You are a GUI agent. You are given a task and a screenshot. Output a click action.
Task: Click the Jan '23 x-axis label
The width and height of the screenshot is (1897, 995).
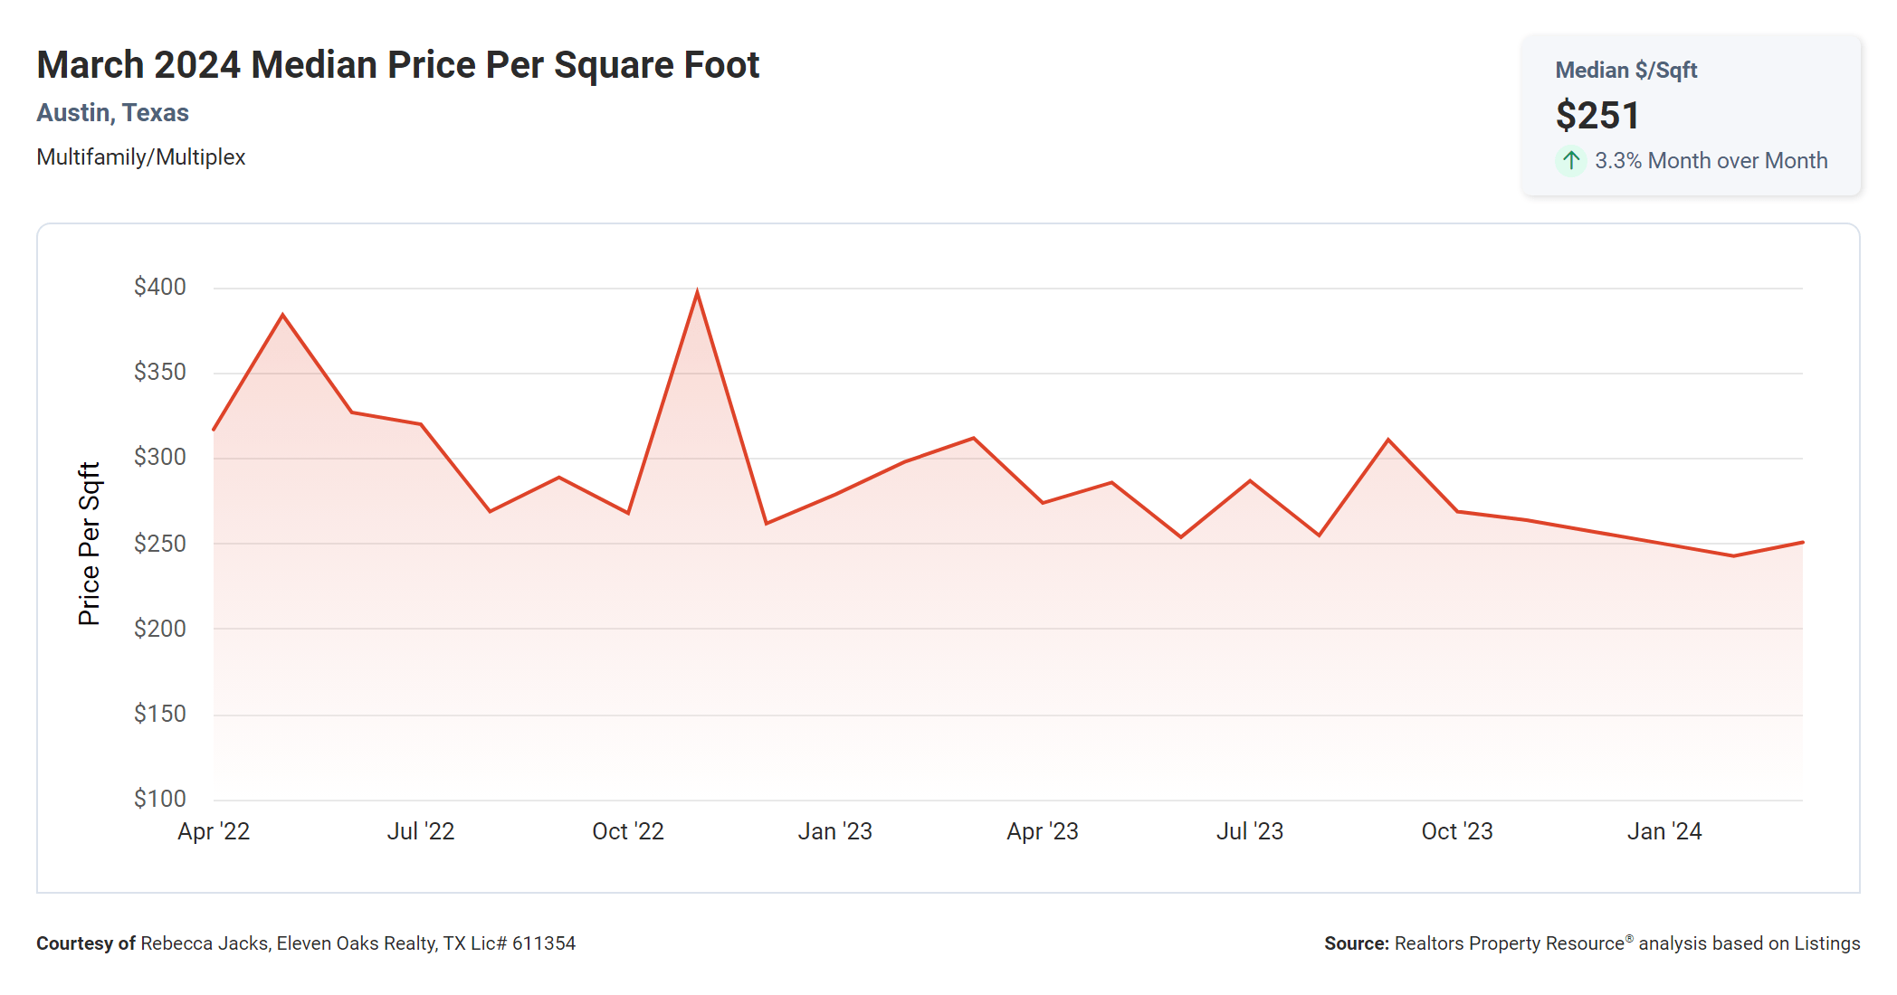pyautogui.click(x=834, y=831)
